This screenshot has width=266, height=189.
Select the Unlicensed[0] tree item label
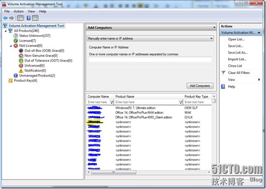(34, 65)
